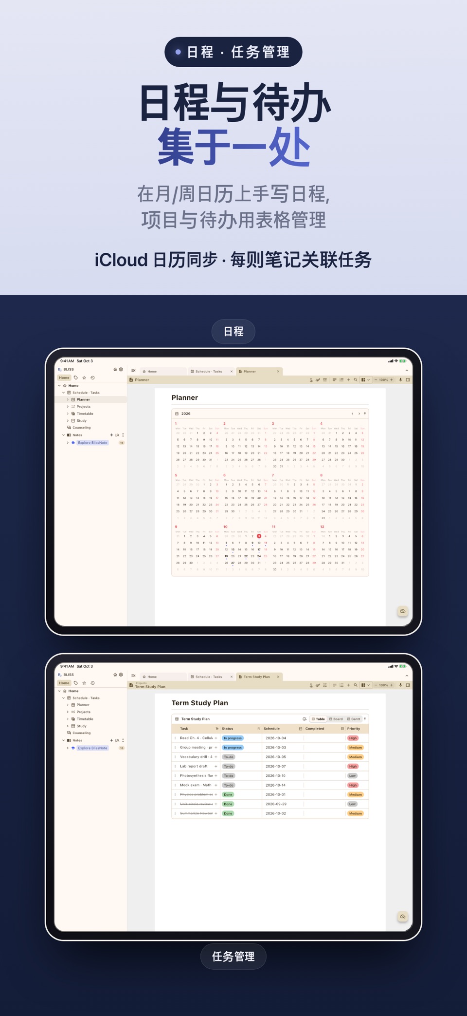467x1016 pixels.
Task: Expand Planner tree item in Planner window sidebar
Action: 68,399
